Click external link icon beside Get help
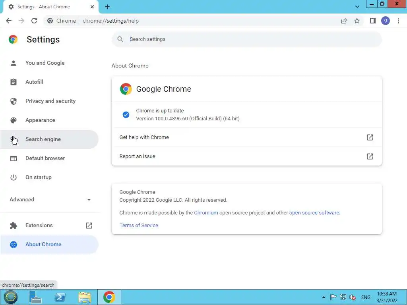The height and width of the screenshot is (305, 407). coord(370,137)
